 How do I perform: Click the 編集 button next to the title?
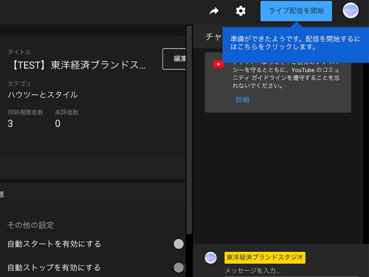click(x=176, y=59)
